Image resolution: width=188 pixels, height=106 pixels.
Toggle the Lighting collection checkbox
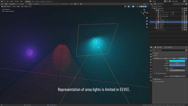tap(156, 24)
